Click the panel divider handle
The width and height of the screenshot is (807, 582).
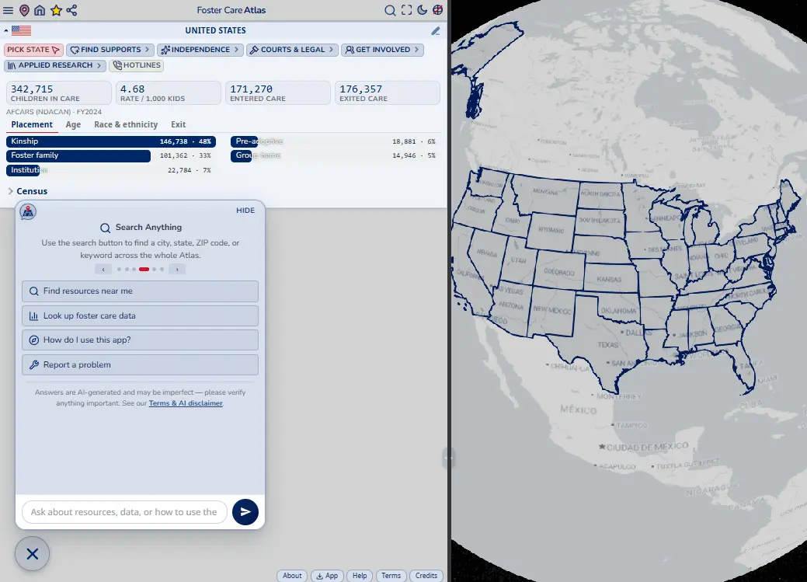coord(448,458)
